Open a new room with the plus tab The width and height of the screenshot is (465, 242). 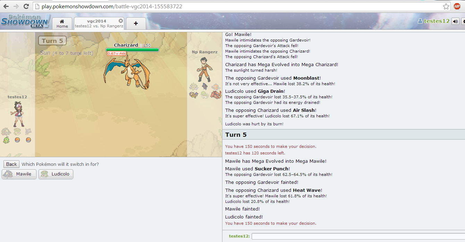coord(136,24)
